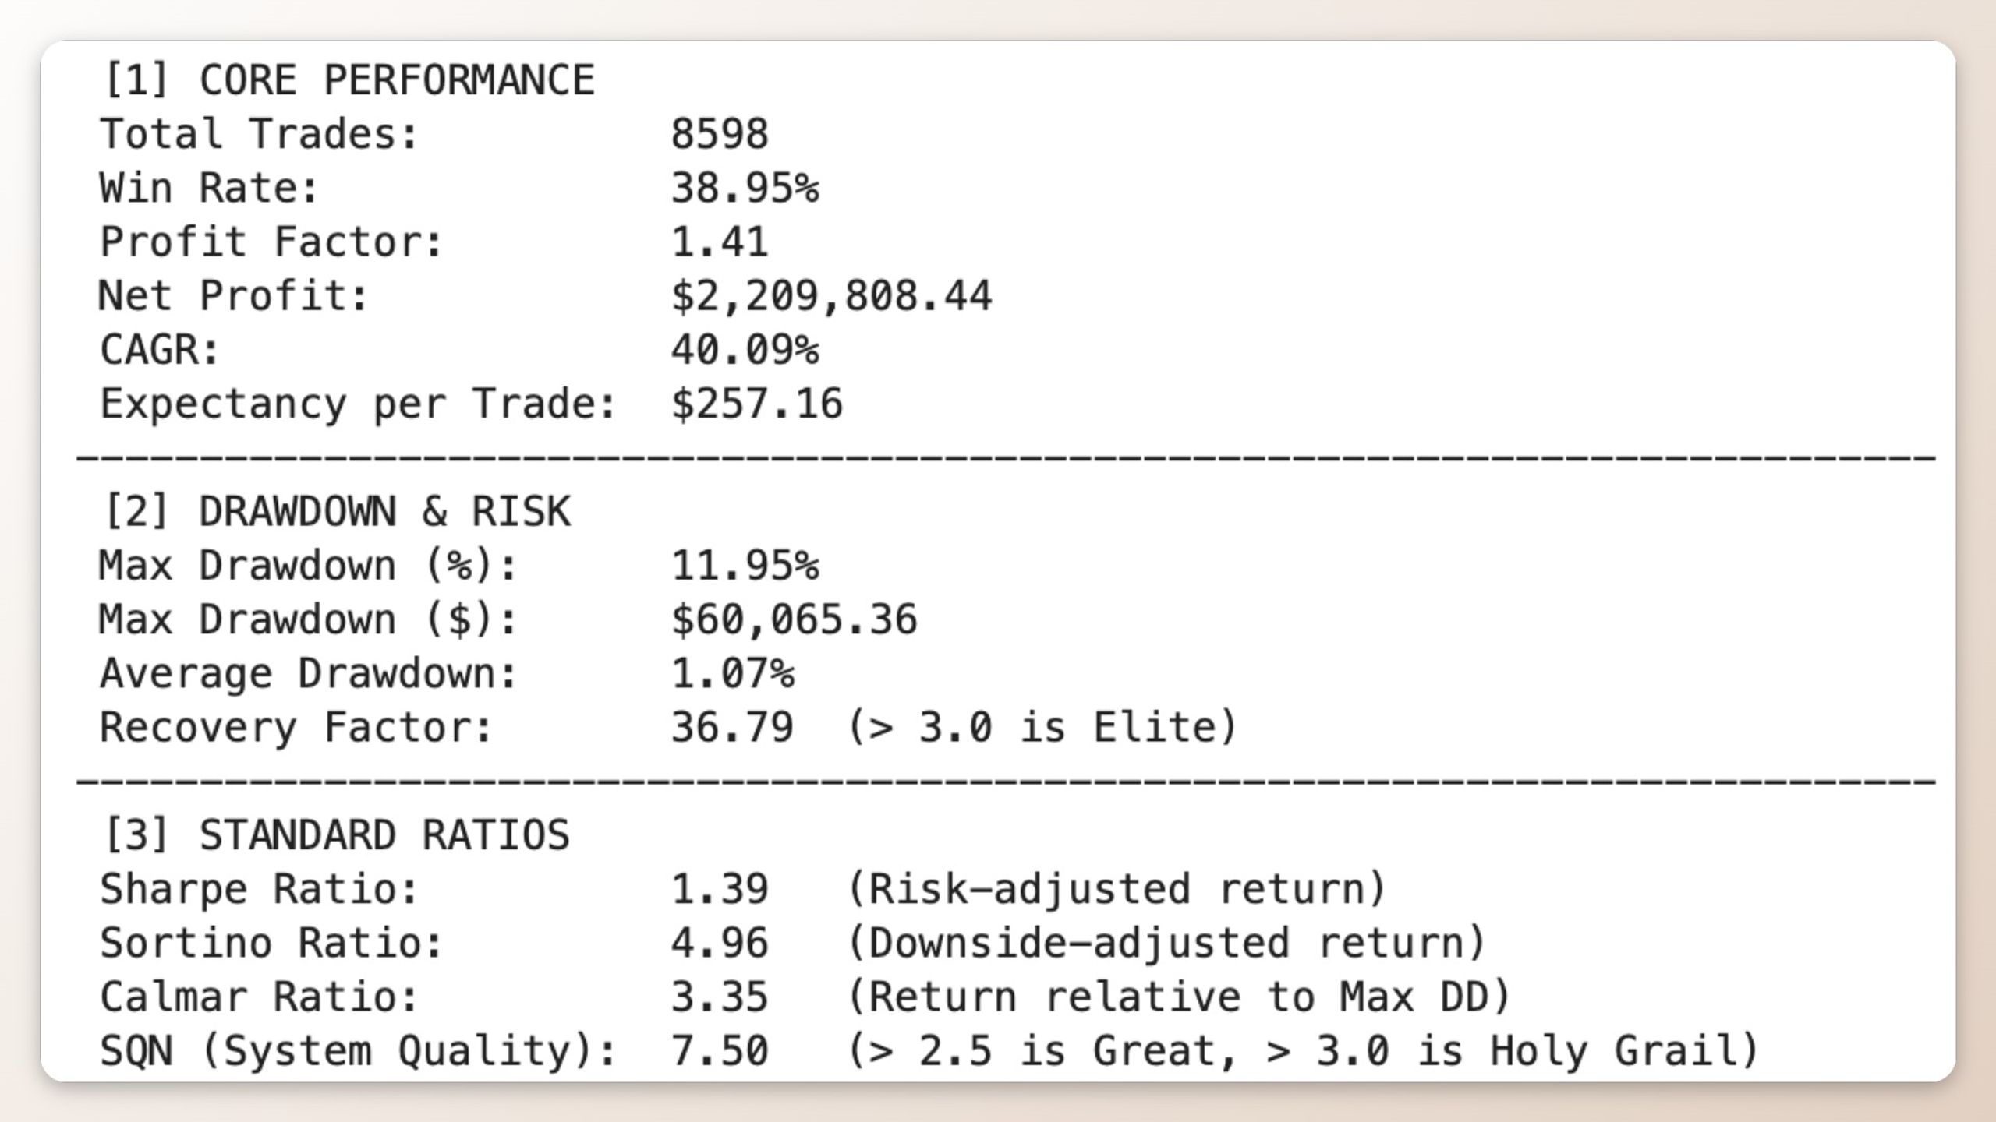Click the Profit Factor value 1.41
Image resolution: width=1996 pixels, height=1122 pixels.
(720, 242)
